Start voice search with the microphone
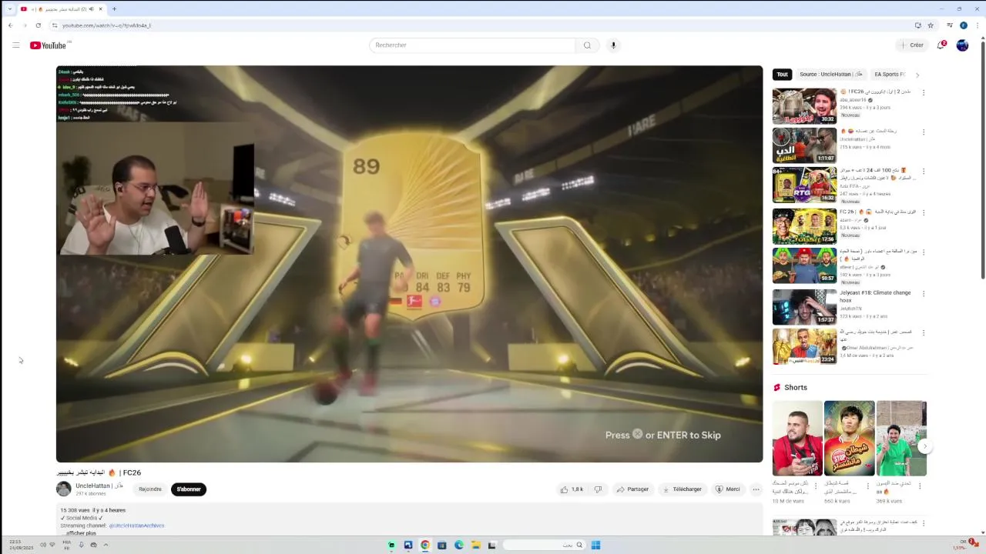This screenshot has width=986, height=554. (x=613, y=45)
